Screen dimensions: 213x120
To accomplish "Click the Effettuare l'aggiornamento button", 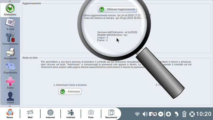I will point(117,10).
